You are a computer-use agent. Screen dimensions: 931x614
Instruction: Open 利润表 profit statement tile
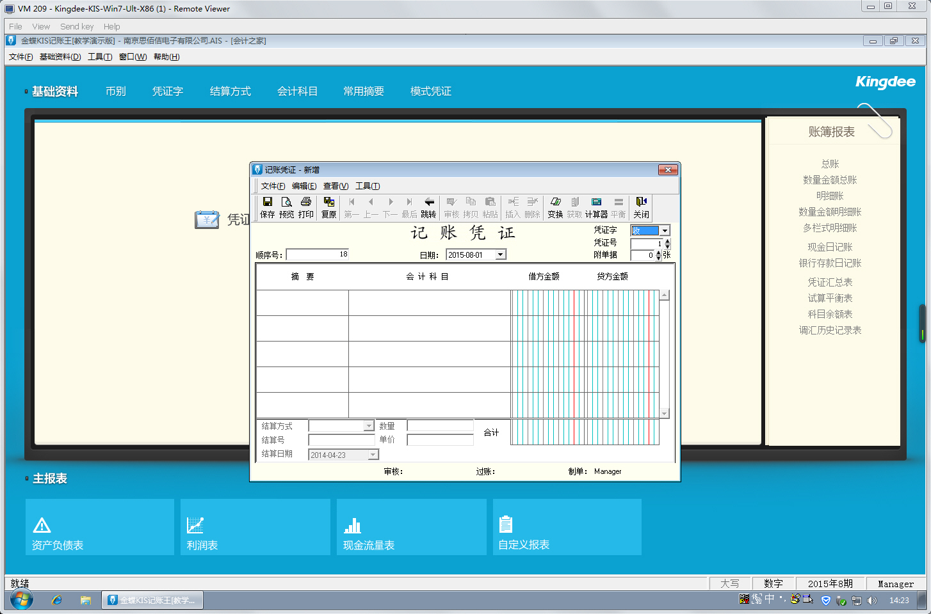(x=255, y=527)
